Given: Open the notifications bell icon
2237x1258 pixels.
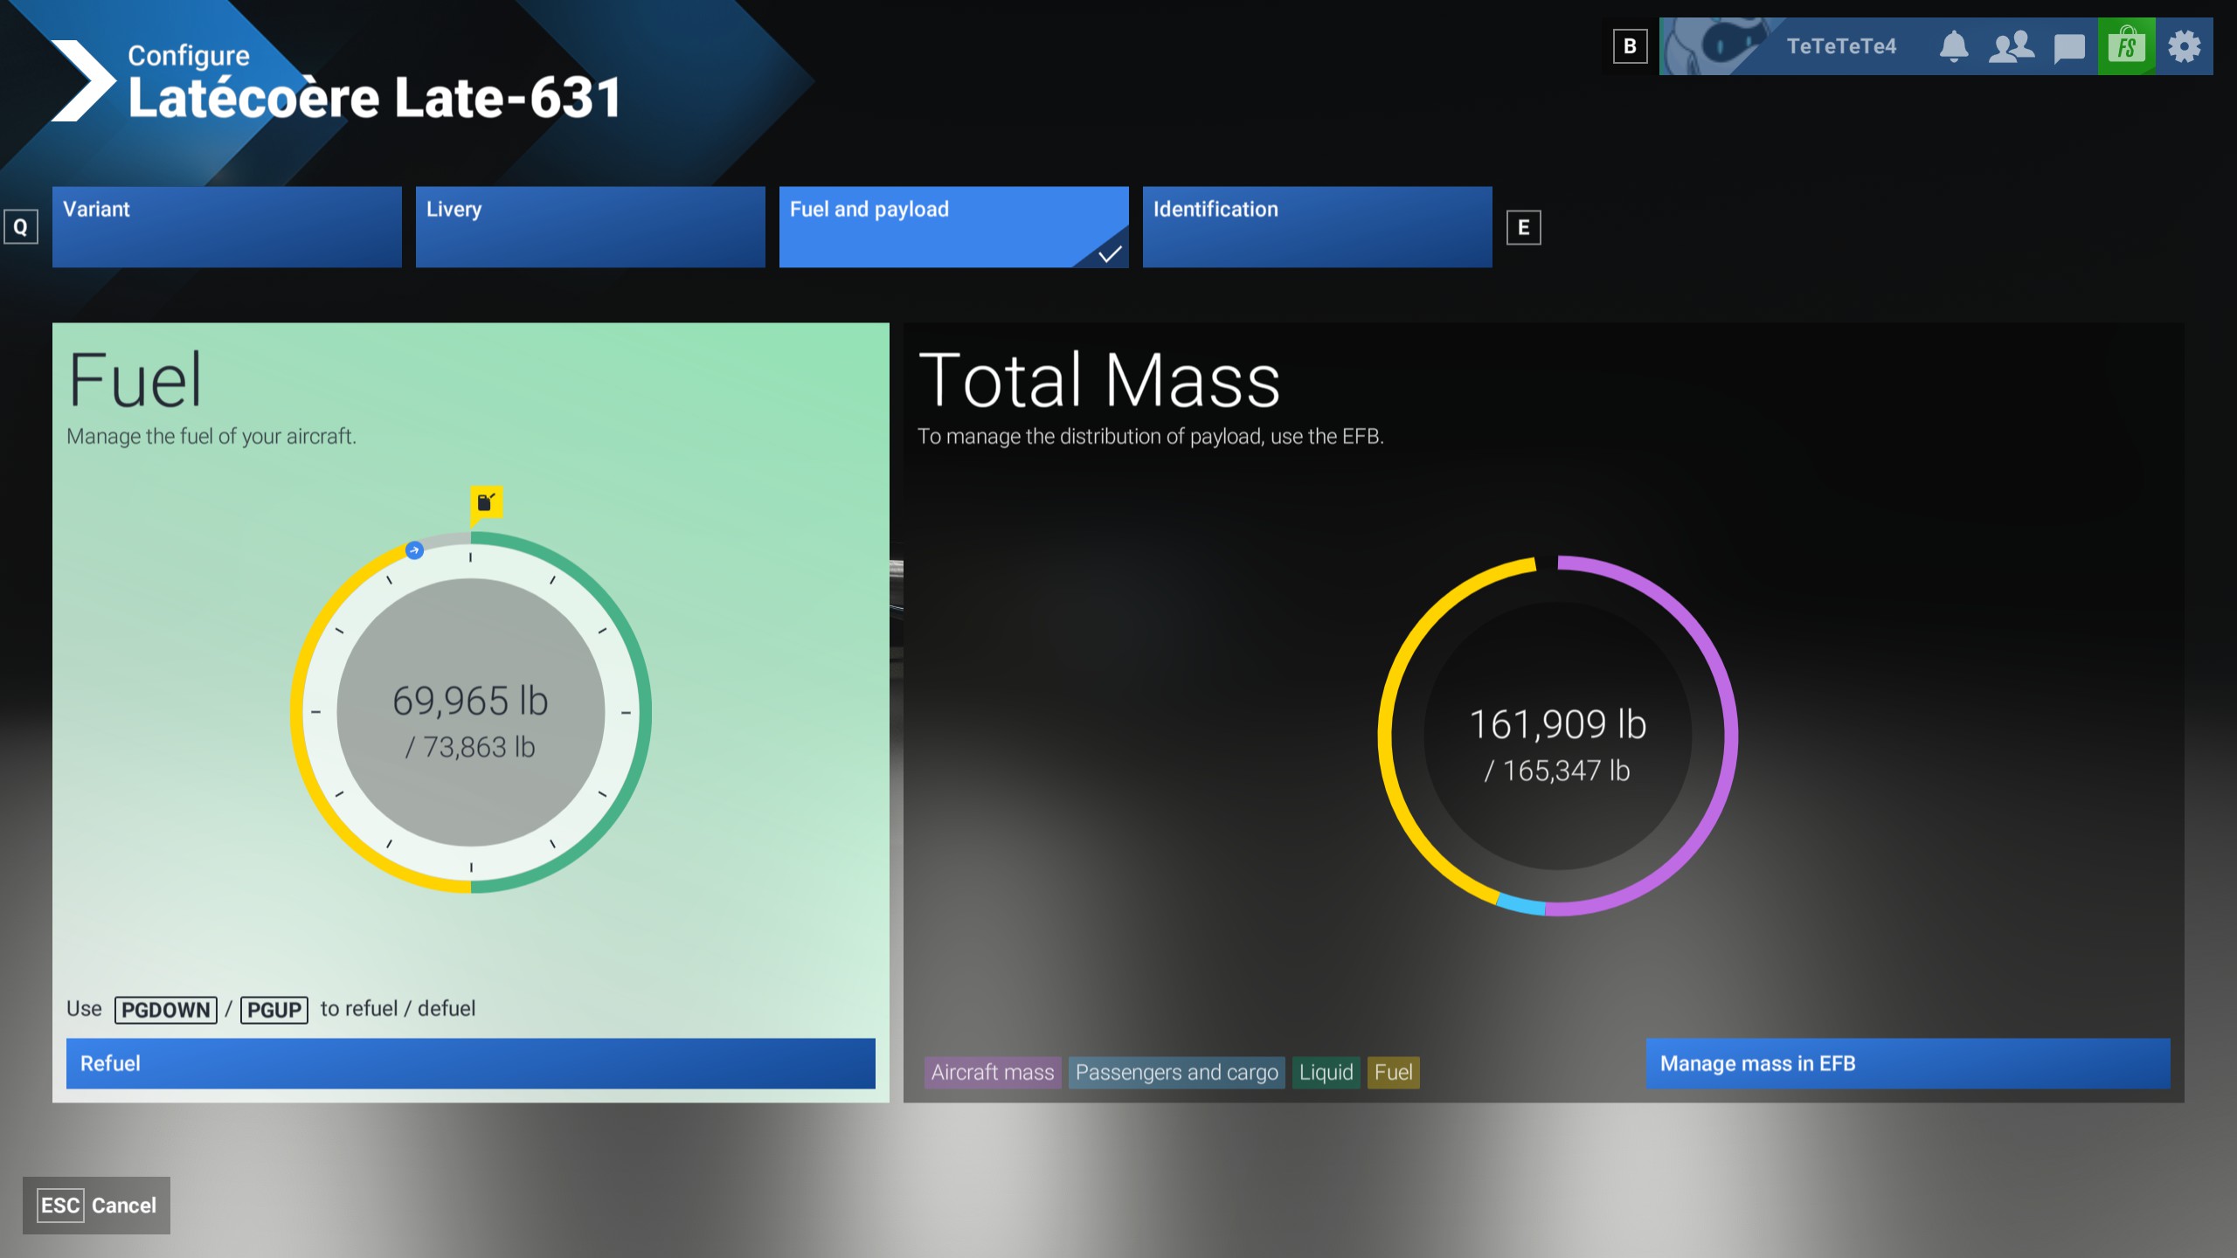Looking at the screenshot, I should click(x=1954, y=46).
